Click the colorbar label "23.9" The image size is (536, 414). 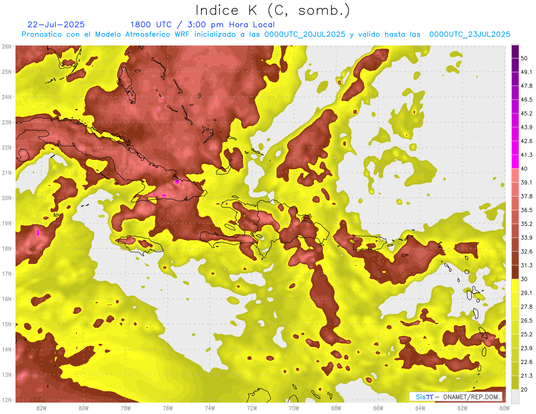(526, 348)
